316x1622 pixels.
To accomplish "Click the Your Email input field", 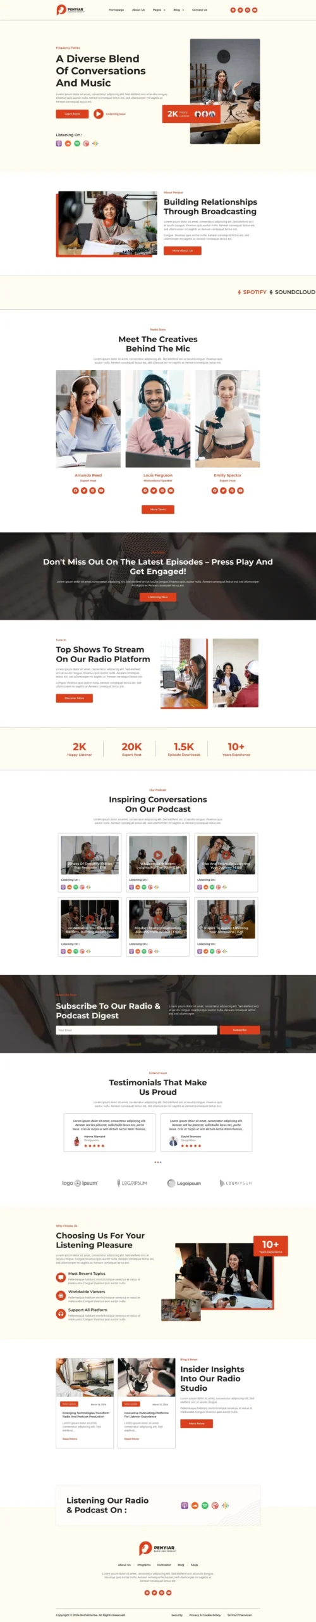I will pyautogui.click(x=137, y=1030).
